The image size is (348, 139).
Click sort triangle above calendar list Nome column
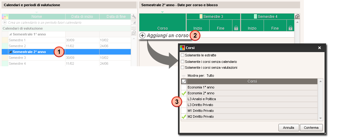[36, 12]
